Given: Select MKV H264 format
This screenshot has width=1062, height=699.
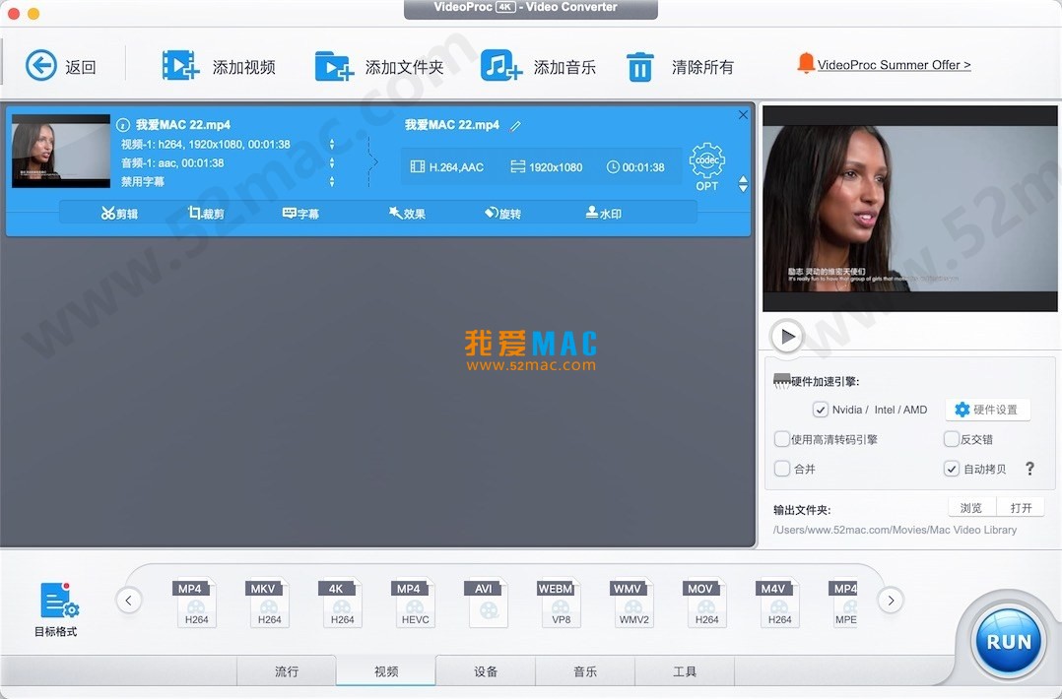Looking at the screenshot, I should 268,603.
